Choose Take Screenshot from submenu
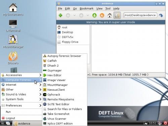Image resolution: width=168 pixels, height=126 pixels. point(65,114)
